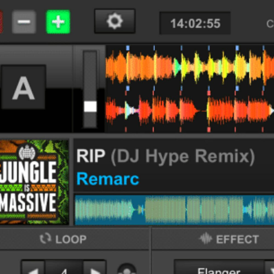The width and height of the screenshot is (274, 274).
Task: Click the Remarc artist name
Action: 108,179
